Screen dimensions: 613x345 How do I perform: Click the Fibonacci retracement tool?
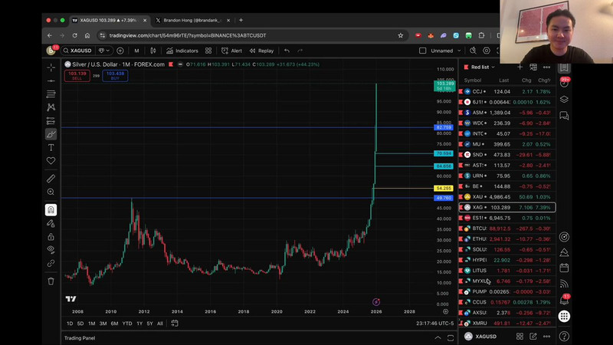(51, 94)
